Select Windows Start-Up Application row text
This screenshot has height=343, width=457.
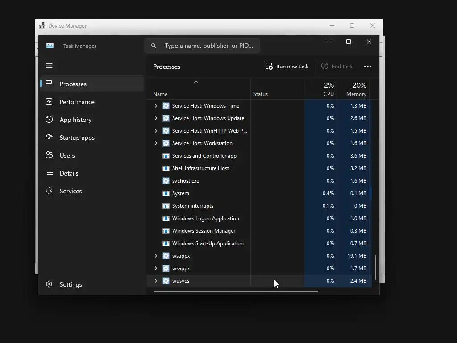[208, 243]
